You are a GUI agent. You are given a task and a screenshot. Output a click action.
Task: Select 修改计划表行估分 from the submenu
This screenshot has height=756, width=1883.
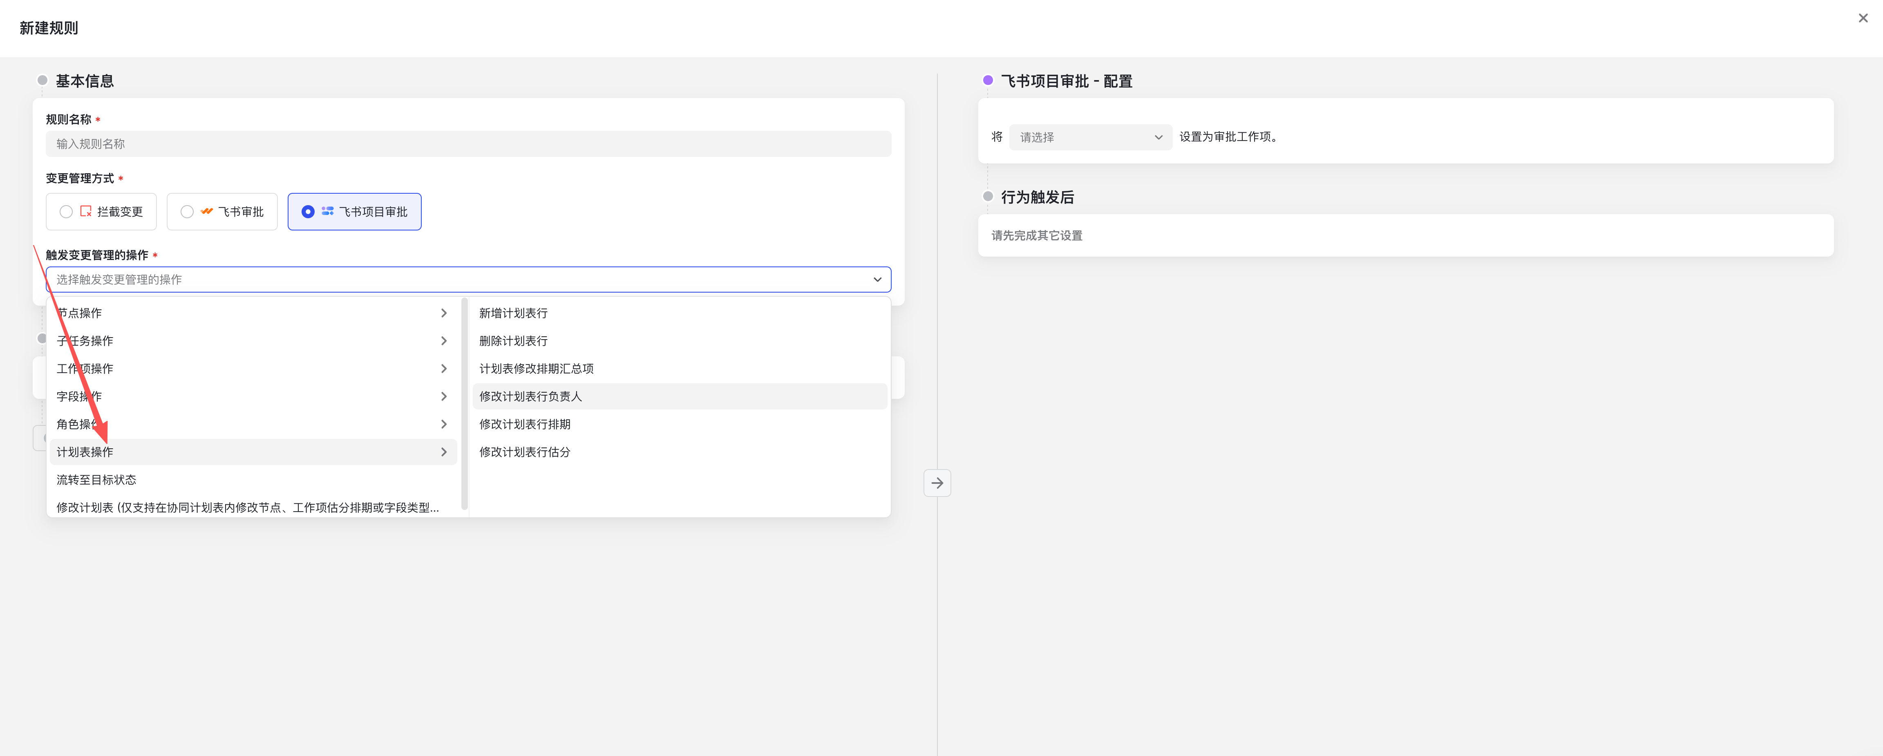680,452
